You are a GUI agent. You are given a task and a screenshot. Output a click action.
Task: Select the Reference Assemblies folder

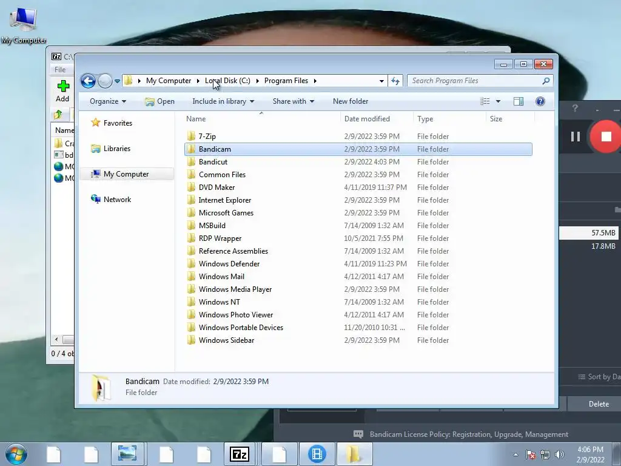pyautogui.click(x=233, y=251)
